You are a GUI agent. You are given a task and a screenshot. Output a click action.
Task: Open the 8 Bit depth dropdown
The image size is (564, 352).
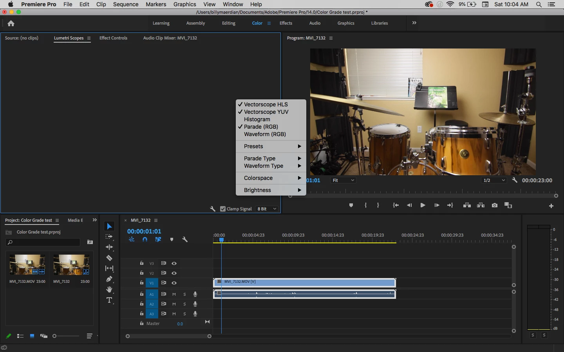267,209
